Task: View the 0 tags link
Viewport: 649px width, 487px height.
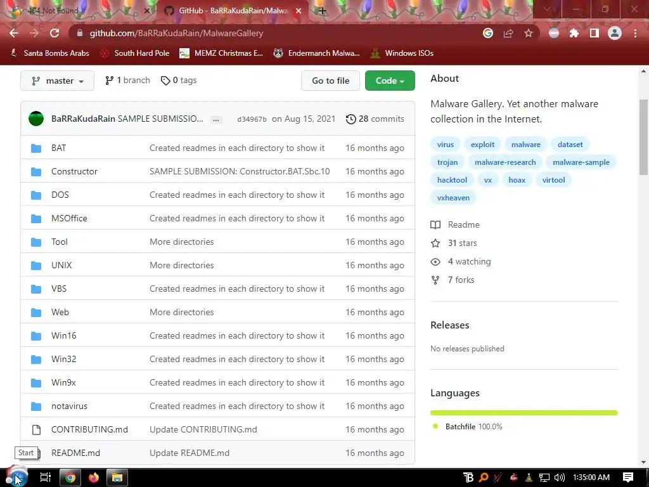Action: pos(179,81)
